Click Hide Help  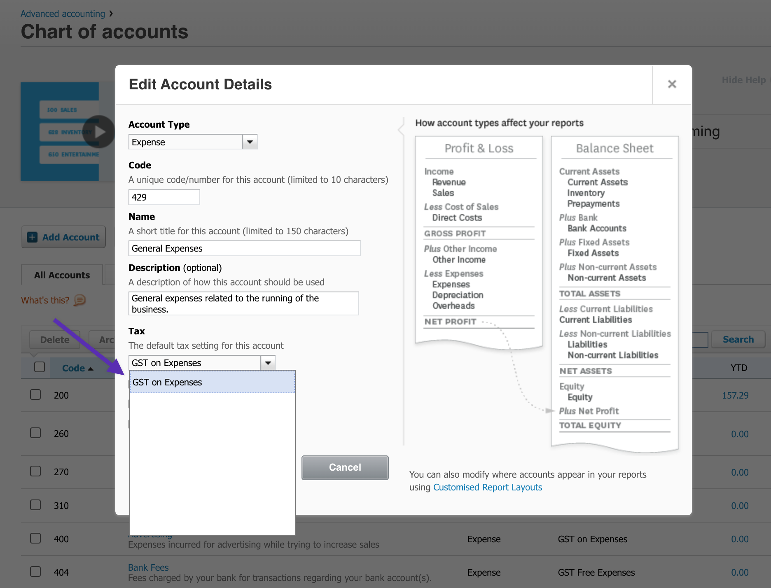pyautogui.click(x=743, y=80)
